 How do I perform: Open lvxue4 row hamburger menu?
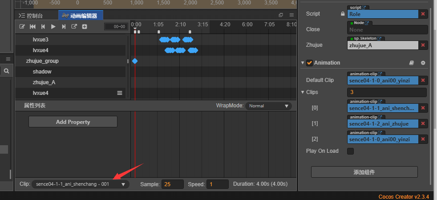119,93
